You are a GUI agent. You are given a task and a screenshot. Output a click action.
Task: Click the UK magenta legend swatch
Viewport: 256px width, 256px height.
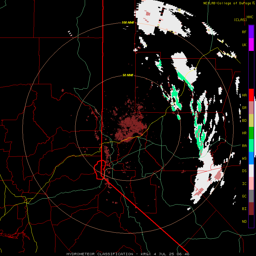(x=251, y=44)
